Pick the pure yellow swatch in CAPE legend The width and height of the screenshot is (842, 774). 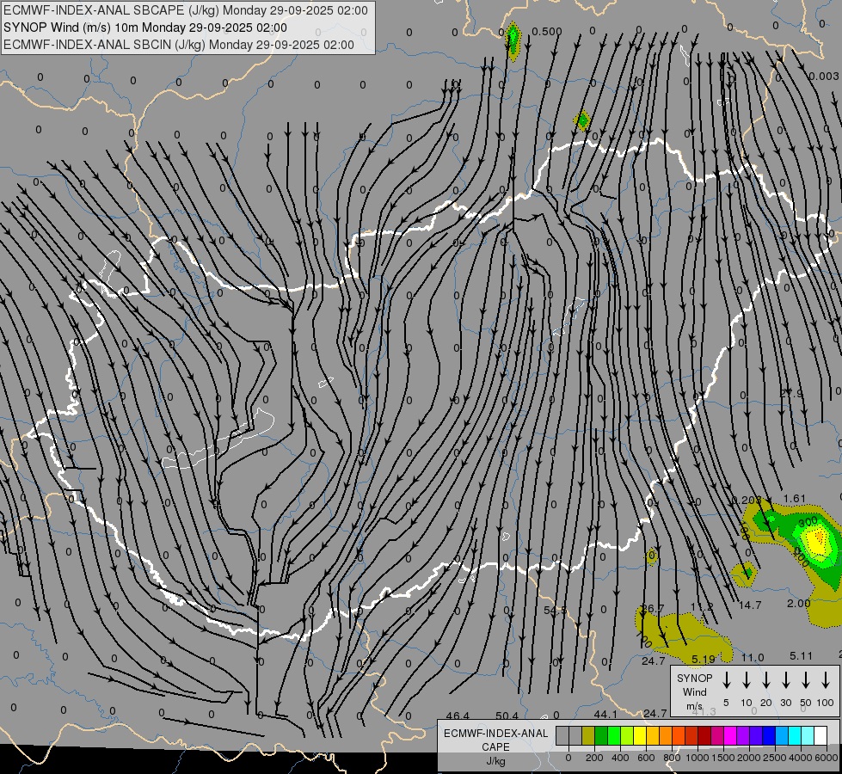640,735
